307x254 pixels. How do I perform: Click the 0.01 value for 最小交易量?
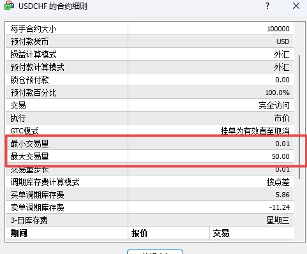point(282,144)
